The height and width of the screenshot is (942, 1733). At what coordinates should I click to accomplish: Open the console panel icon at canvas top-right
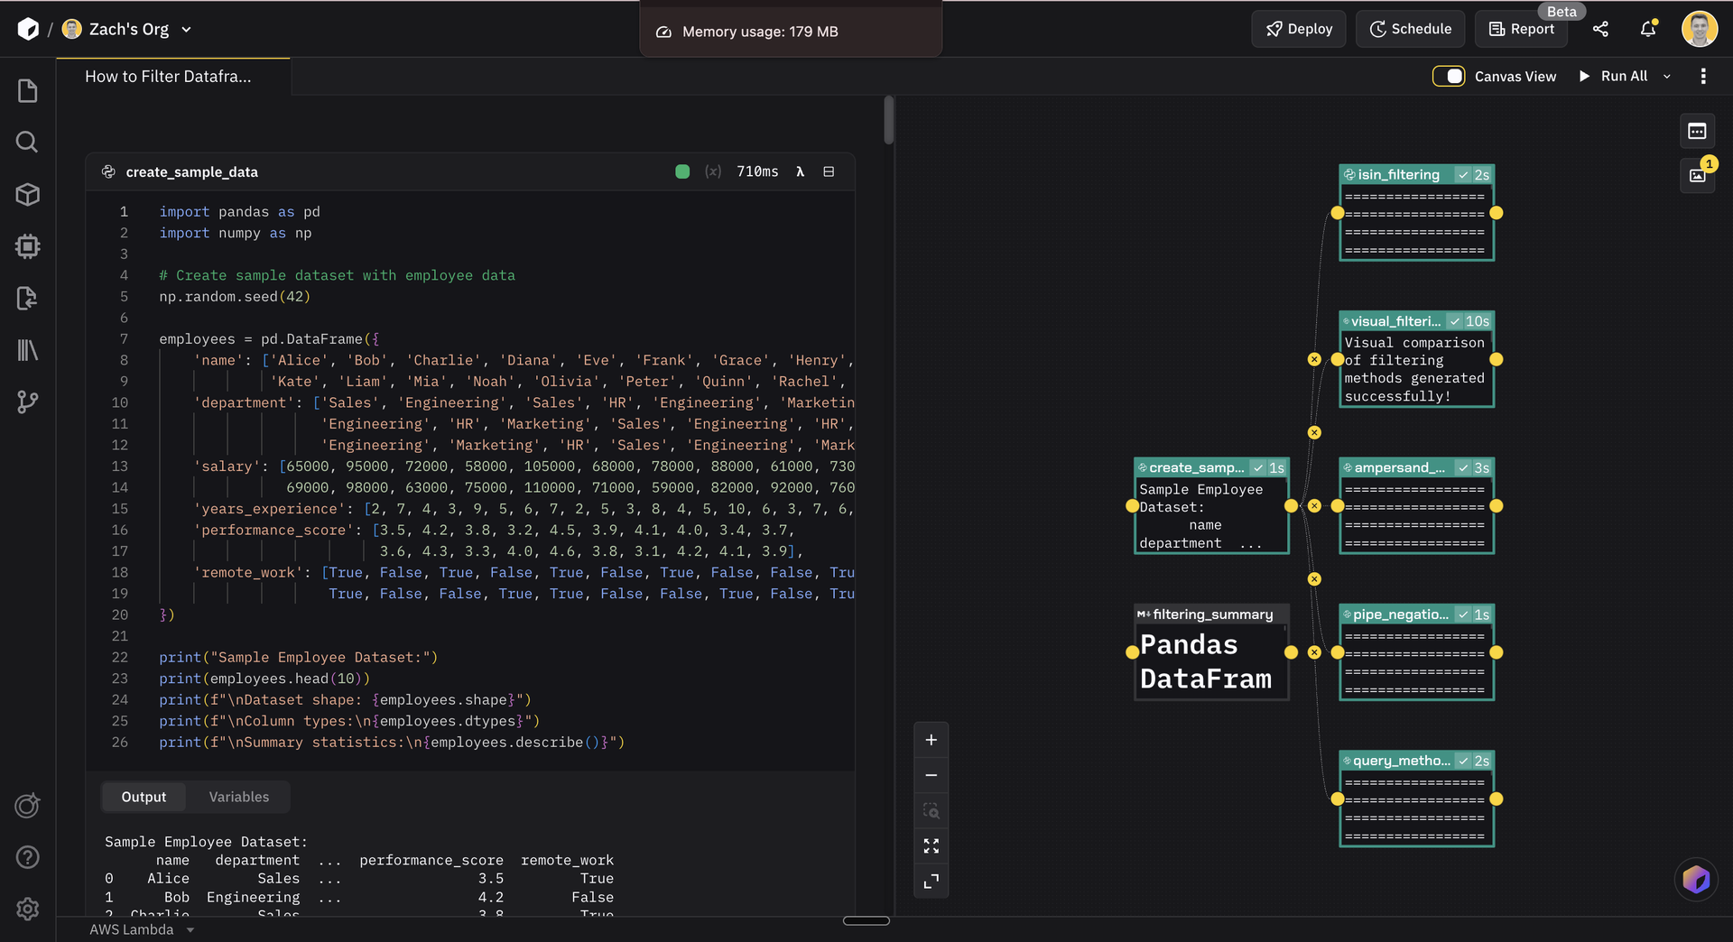1697,131
